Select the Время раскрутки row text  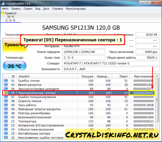[x=30, y=85]
